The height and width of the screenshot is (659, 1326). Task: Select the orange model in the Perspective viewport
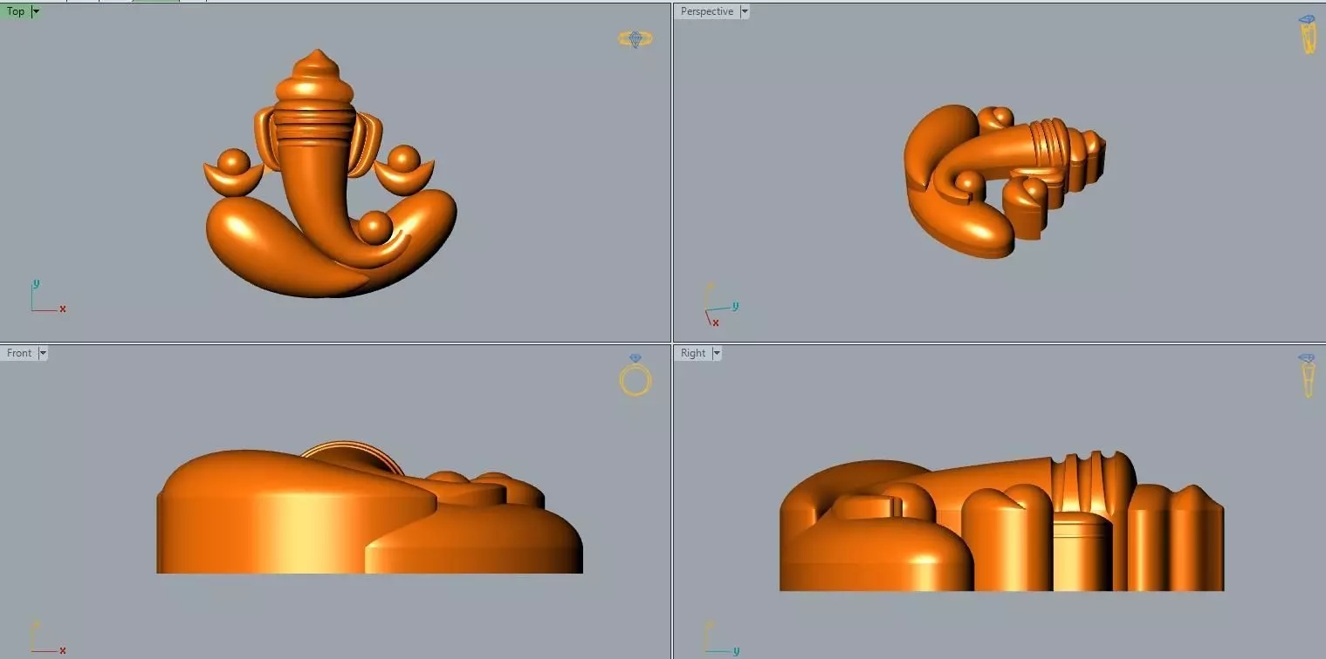tap(1004, 180)
